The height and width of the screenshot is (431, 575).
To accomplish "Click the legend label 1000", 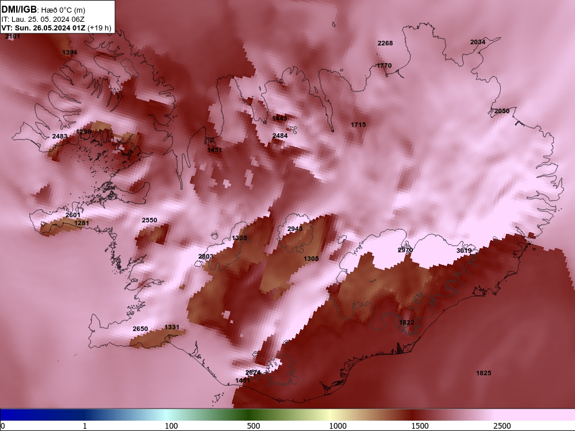I will point(338,426).
